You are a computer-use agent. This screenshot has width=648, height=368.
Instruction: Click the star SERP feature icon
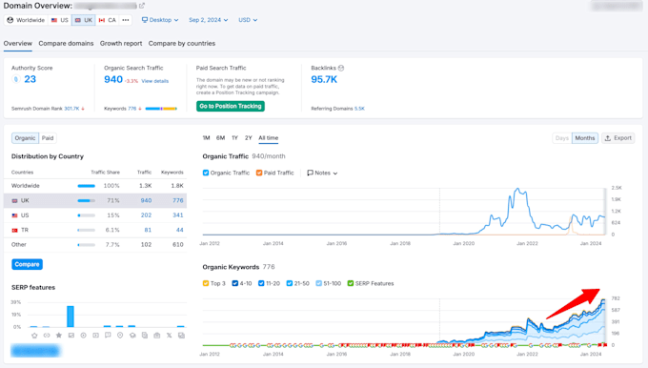[x=59, y=336]
